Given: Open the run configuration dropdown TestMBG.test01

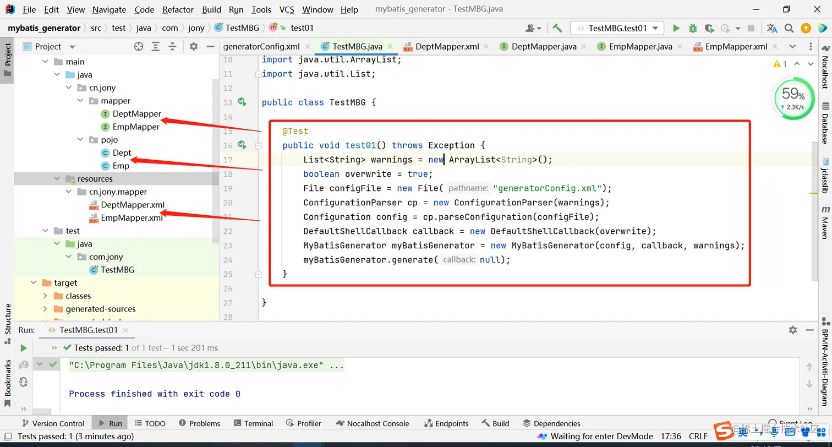Looking at the screenshot, I should coord(617,28).
